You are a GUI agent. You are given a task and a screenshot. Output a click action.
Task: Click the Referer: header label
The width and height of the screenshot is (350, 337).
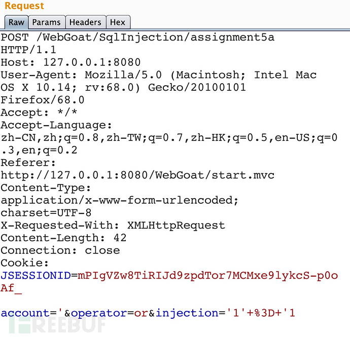pos(28,162)
